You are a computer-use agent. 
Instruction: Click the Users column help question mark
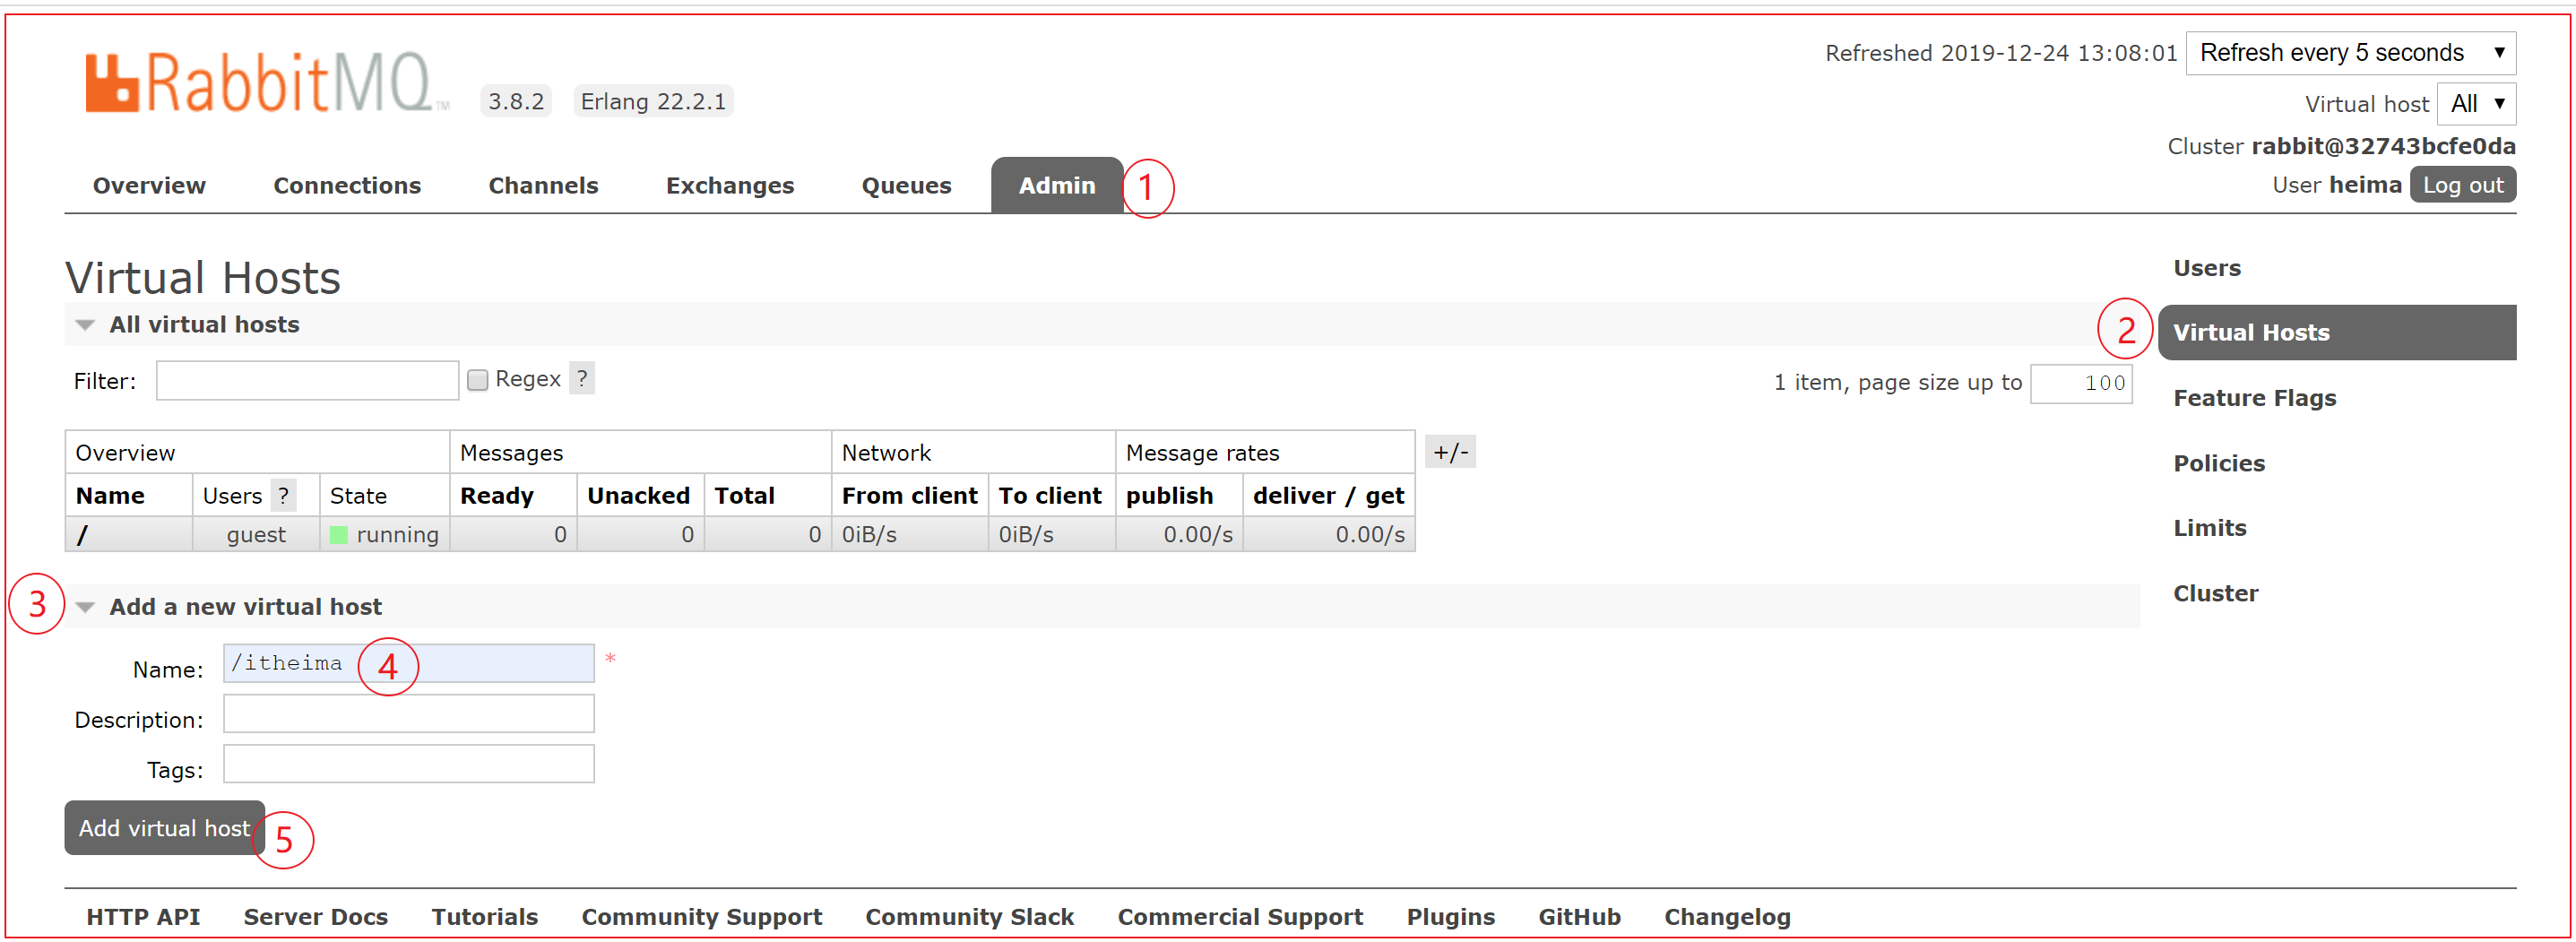pos(283,495)
